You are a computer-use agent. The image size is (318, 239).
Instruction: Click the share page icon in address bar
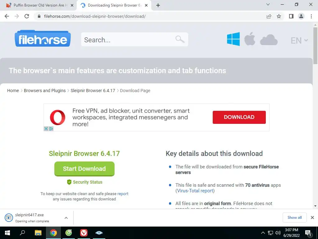pos(269,16)
